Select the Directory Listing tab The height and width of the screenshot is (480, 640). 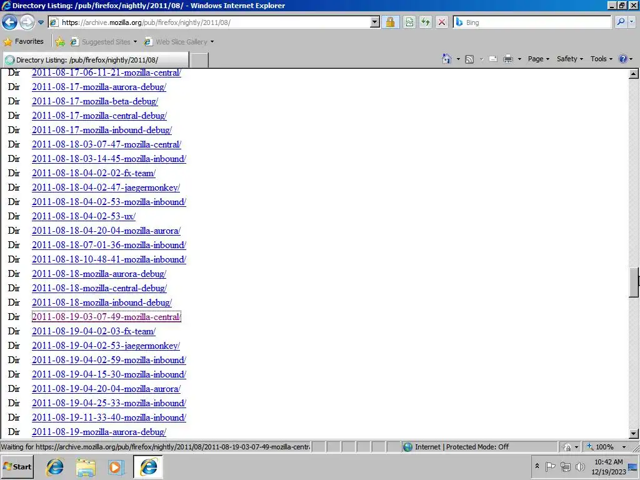tap(96, 60)
